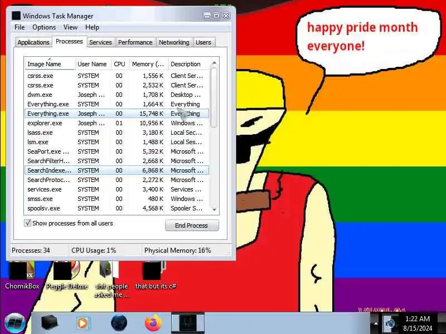446x334 pixels.
Task: Switch to the Users tab
Action: 203,42
